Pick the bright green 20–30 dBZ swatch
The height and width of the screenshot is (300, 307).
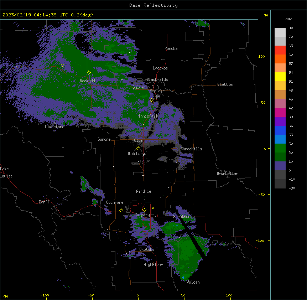(x=280, y=148)
